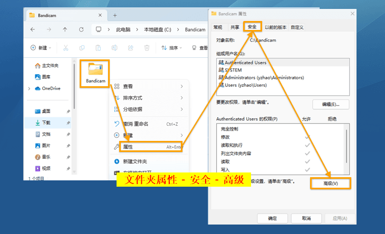The image size is (385, 234).
Task: Open the 查看 context menu submenu
Action: tap(149, 86)
